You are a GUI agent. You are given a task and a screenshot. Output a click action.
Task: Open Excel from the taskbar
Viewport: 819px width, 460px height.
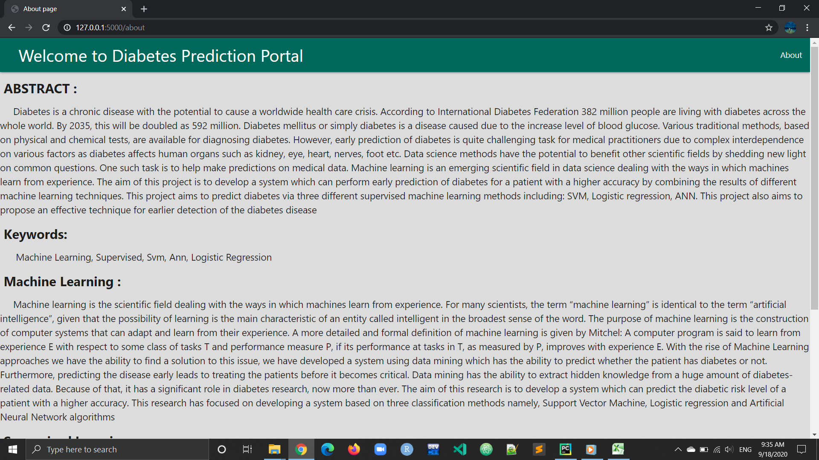(x=618, y=449)
